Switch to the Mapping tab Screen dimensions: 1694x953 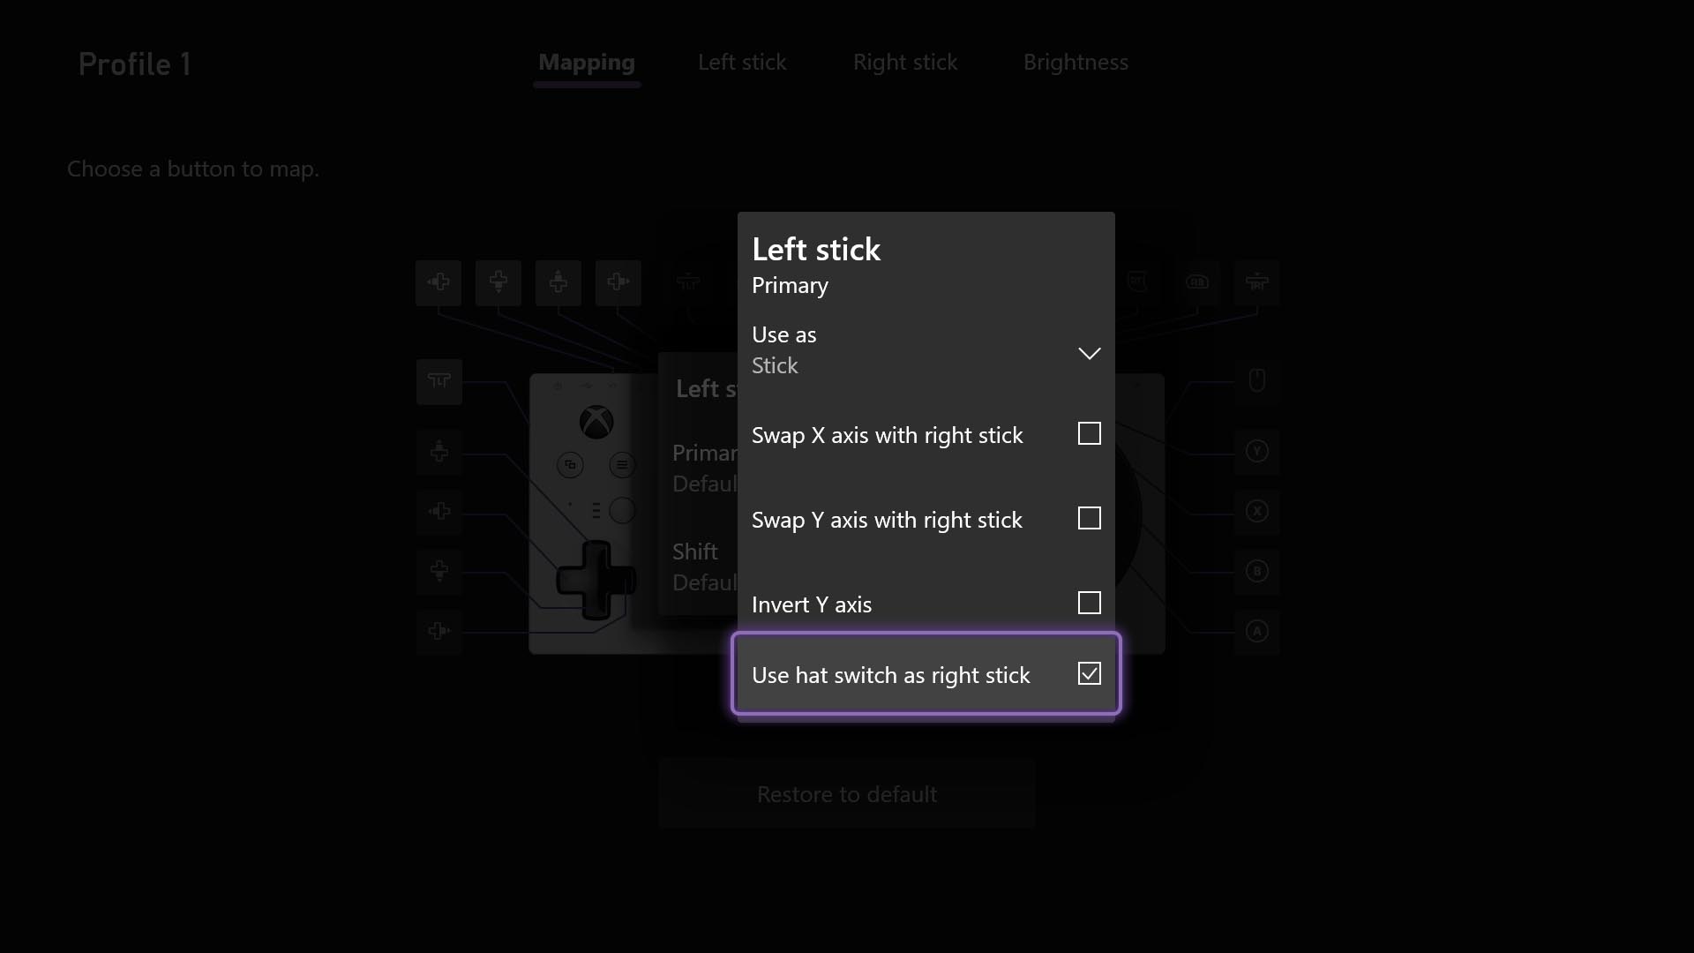tap(587, 62)
